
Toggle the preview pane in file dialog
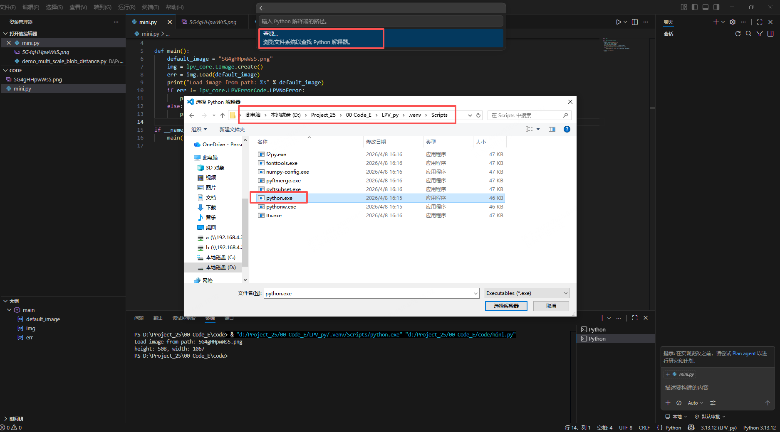click(x=552, y=129)
